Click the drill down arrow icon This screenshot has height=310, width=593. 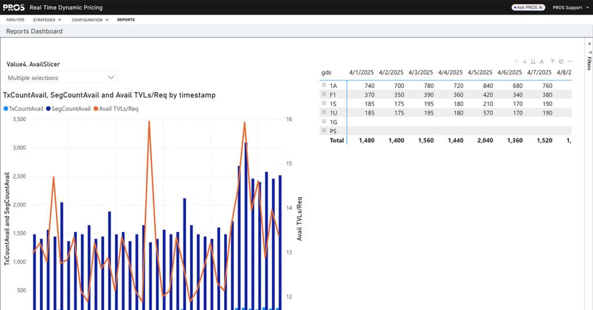point(525,61)
